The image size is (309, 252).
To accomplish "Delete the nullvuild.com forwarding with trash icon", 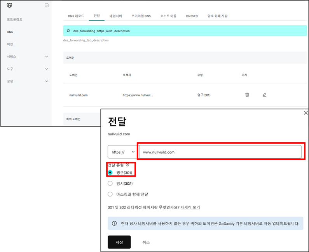I will (247, 95).
